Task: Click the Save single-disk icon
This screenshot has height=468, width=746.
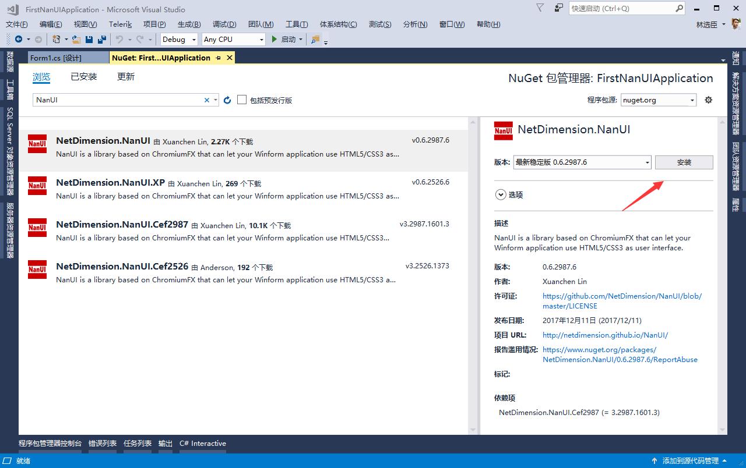Action: click(89, 40)
